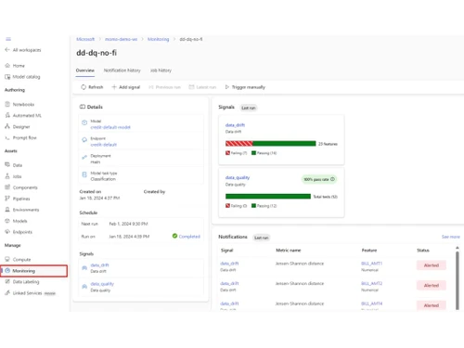
Task: Click the momo-demo workspace breadcrumb
Action: (x=121, y=39)
